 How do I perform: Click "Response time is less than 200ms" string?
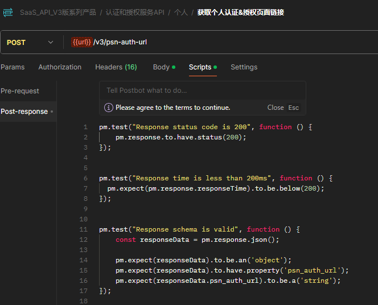click(202, 178)
